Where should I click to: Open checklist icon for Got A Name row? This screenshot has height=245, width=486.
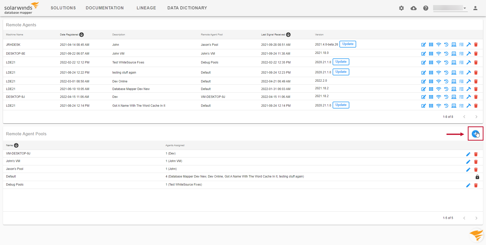[461, 106]
